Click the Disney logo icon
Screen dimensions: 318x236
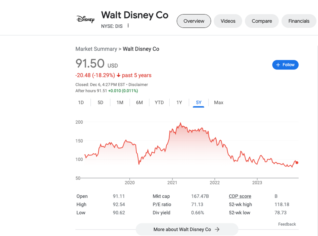[85, 19]
